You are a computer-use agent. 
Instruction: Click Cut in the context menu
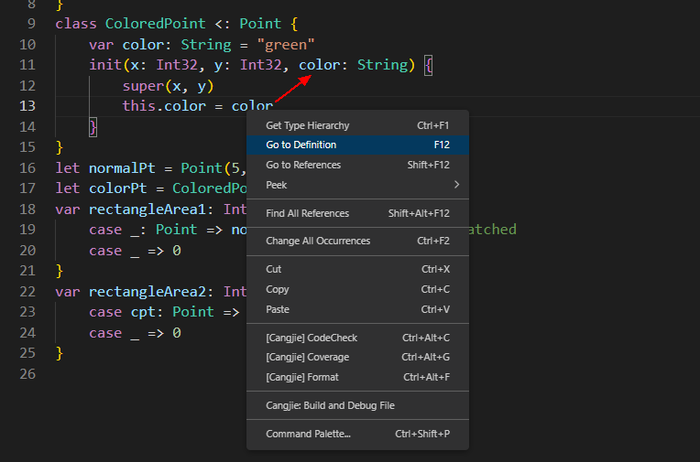click(x=274, y=269)
